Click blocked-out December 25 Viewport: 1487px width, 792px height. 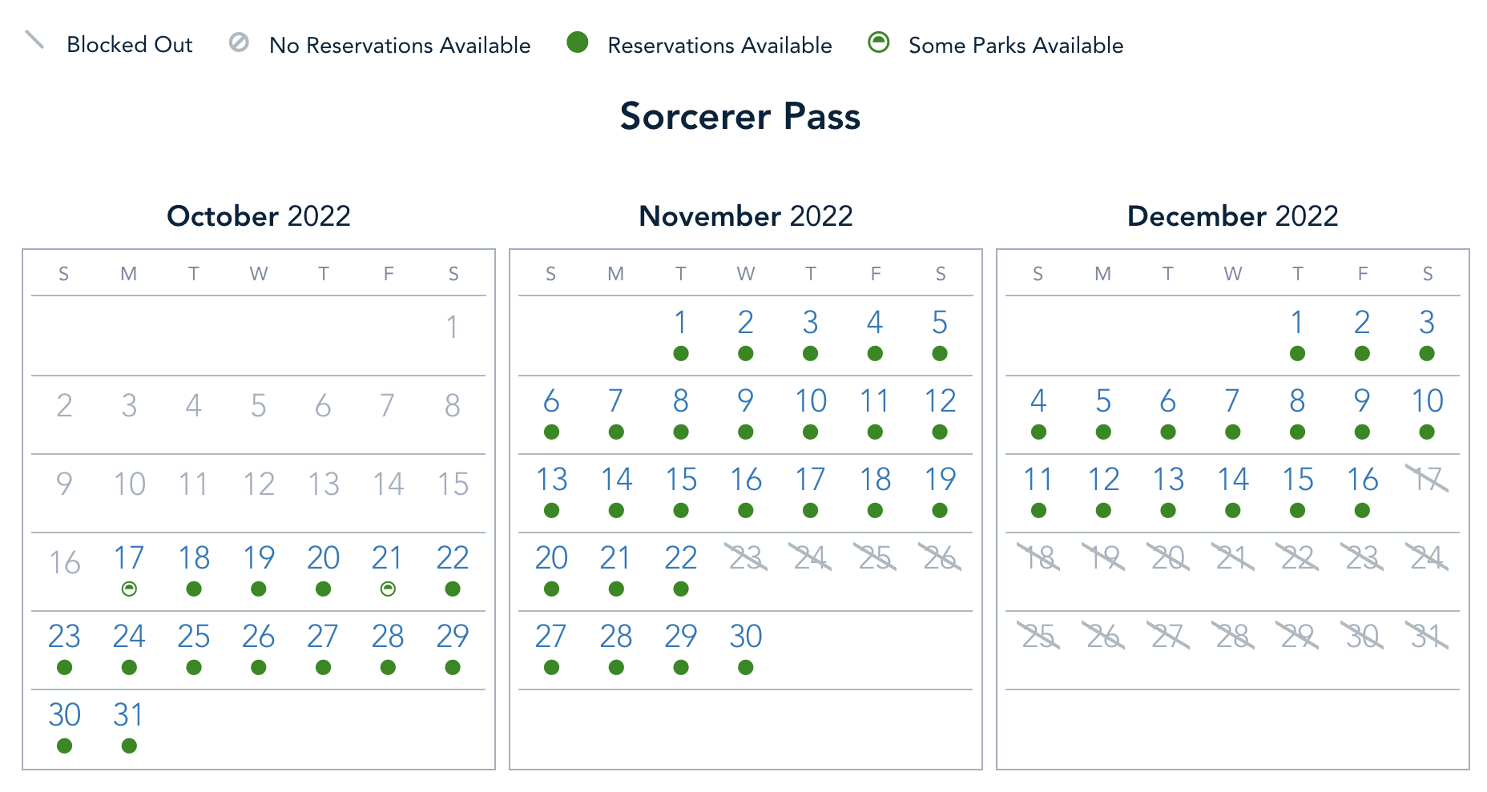(1038, 637)
